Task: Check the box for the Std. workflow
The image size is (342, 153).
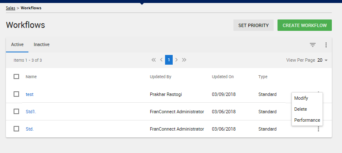Action: (x=17, y=129)
